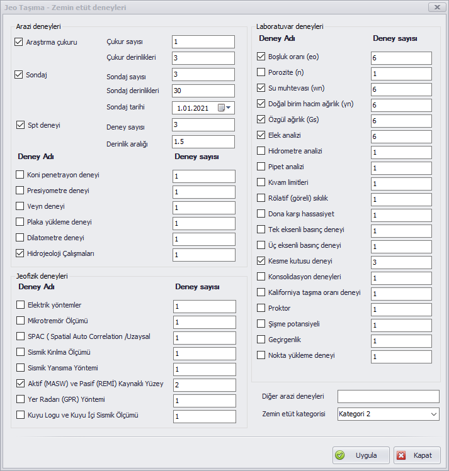Select the Aktif (MASW) deney sayısı field
The height and width of the screenshot is (471, 449).
(205, 385)
